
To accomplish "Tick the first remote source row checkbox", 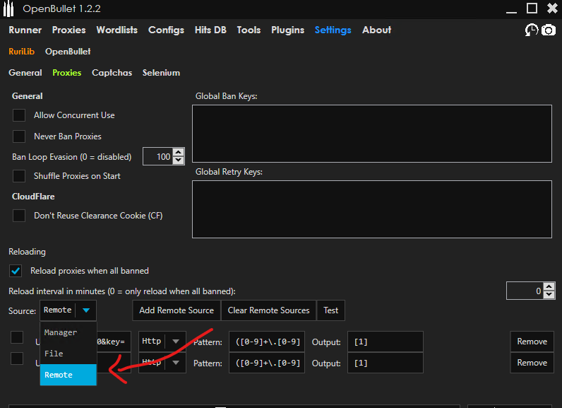I will coord(17,337).
